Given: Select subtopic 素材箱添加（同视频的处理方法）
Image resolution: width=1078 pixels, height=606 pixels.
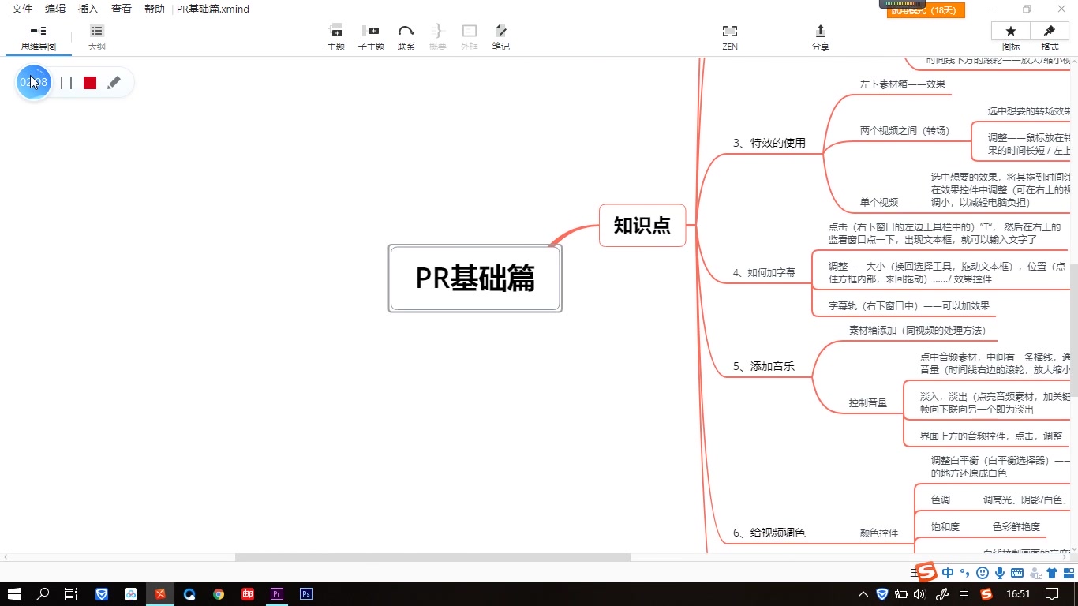Looking at the screenshot, I should click(917, 331).
